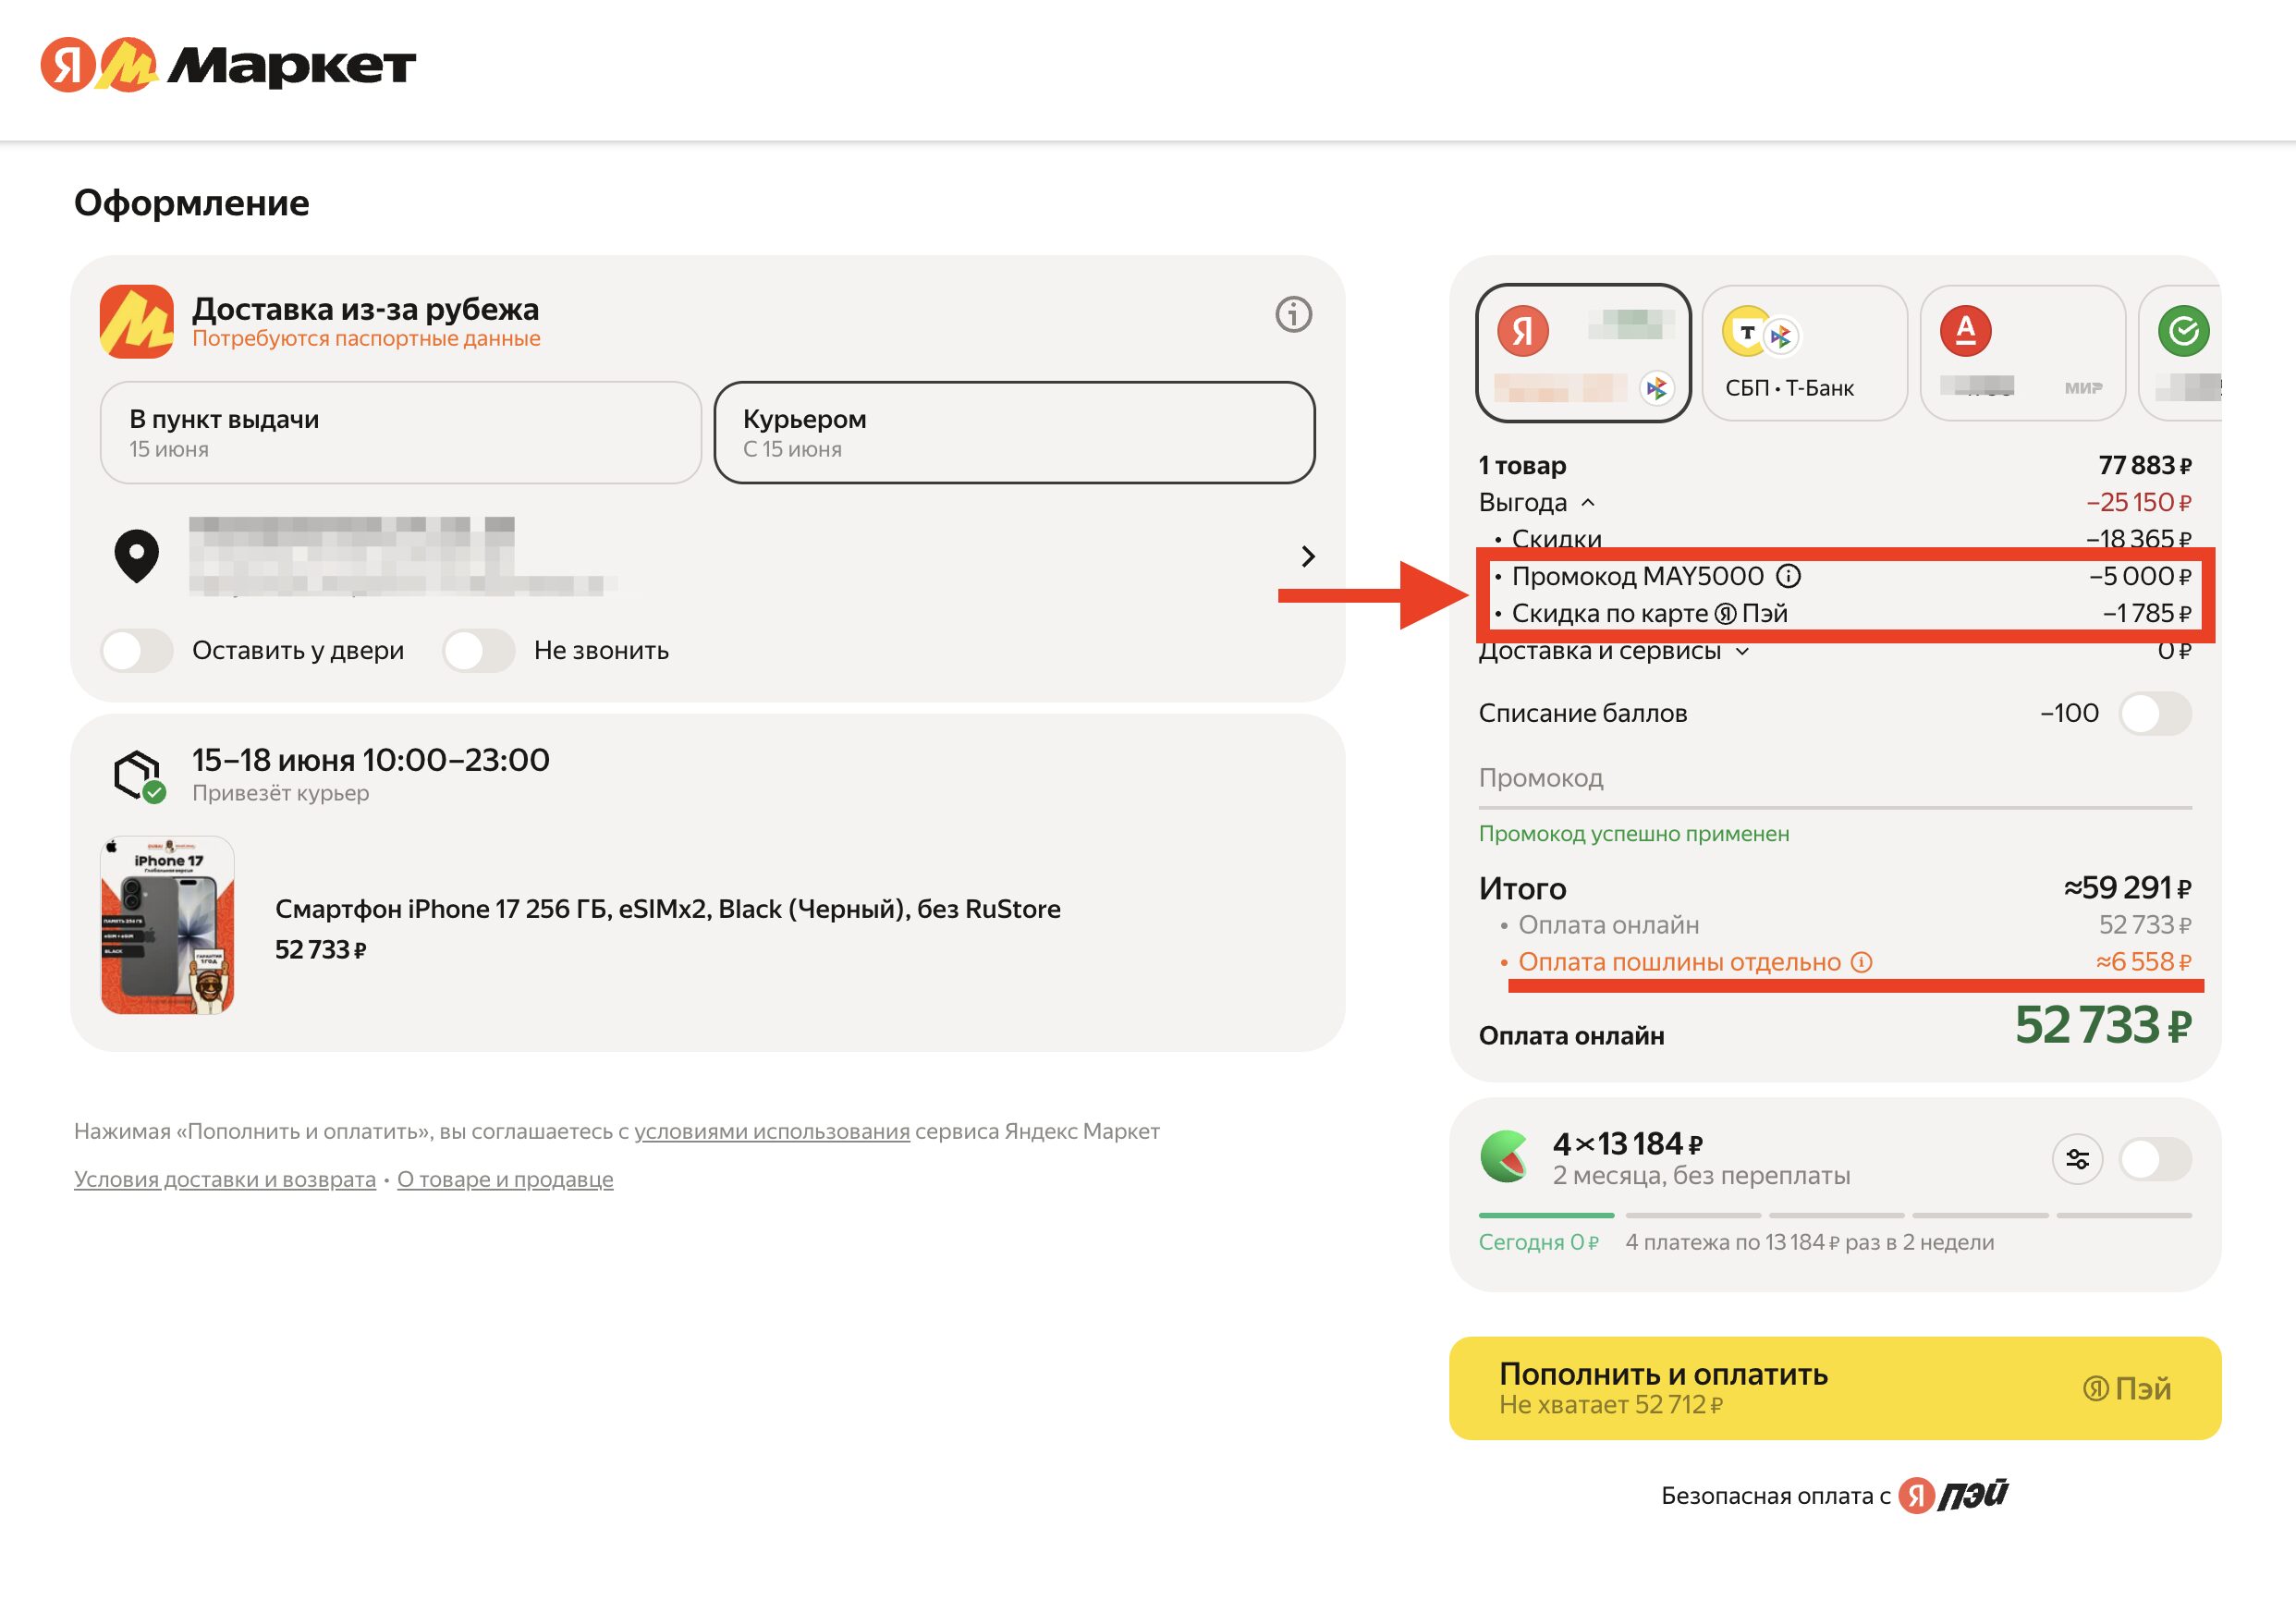The width and height of the screenshot is (2296, 1601).
Task: Click the red Yandex Pay card icon
Action: 1523,331
